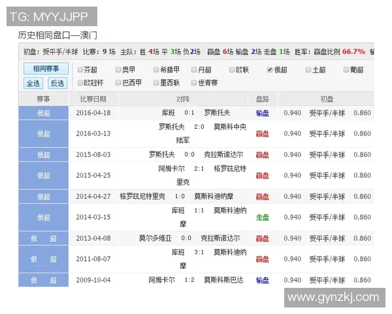Click the 盘路 column header
The image size is (392, 314).
(x=262, y=99)
